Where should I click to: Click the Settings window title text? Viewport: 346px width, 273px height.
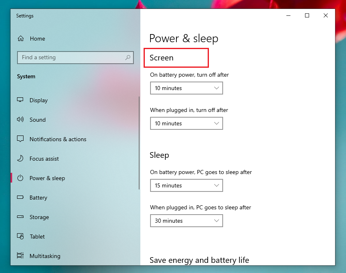click(x=25, y=16)
